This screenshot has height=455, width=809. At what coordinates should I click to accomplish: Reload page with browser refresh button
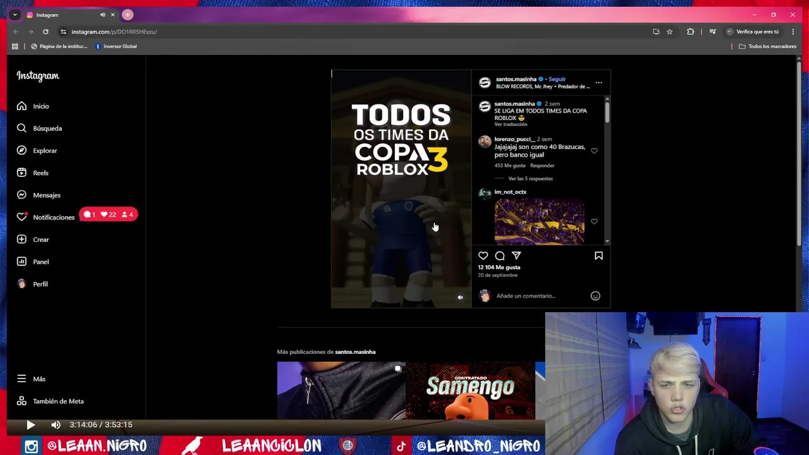(x=46, y=32)
